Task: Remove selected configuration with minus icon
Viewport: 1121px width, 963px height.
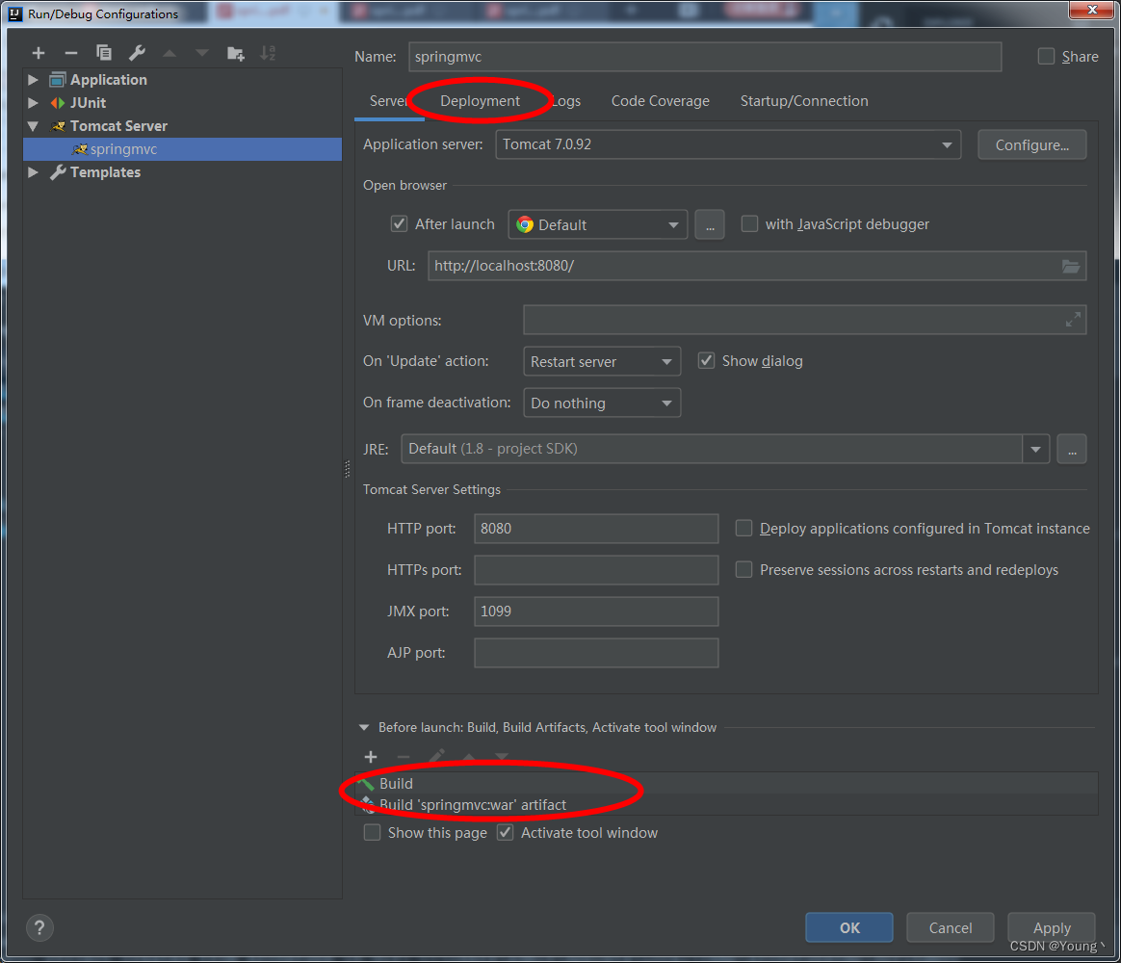Action: [x=70, y=53]
